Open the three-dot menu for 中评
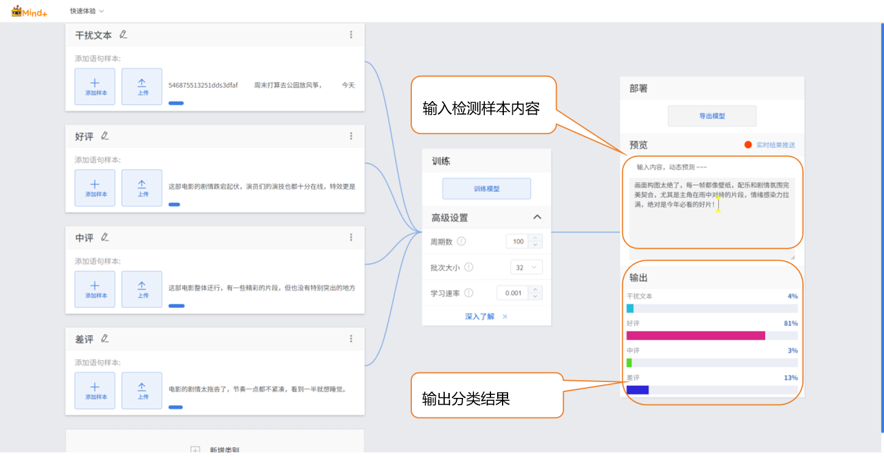This screenshot has width=884, height=457. coord(351,238)
